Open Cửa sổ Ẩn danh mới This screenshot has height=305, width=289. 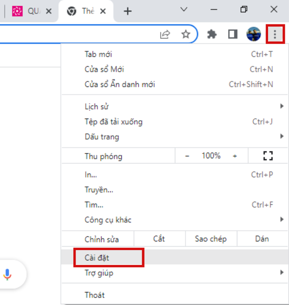[175, 85]
